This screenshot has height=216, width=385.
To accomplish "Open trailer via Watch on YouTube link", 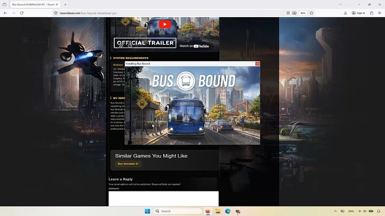I will (194, 46).
